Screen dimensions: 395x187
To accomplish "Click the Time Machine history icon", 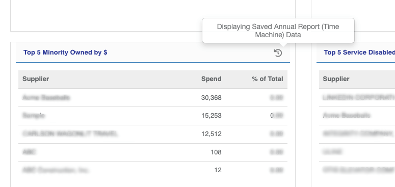I will pyautogui.click(x=278, y=53).
